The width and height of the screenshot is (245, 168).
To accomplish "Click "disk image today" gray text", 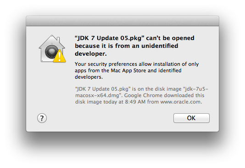I will tap(96, 102).
